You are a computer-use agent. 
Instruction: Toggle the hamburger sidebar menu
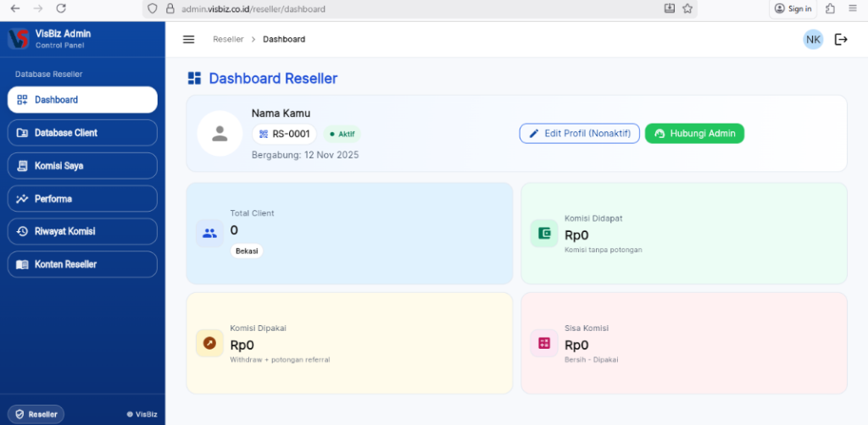[189, 40]
